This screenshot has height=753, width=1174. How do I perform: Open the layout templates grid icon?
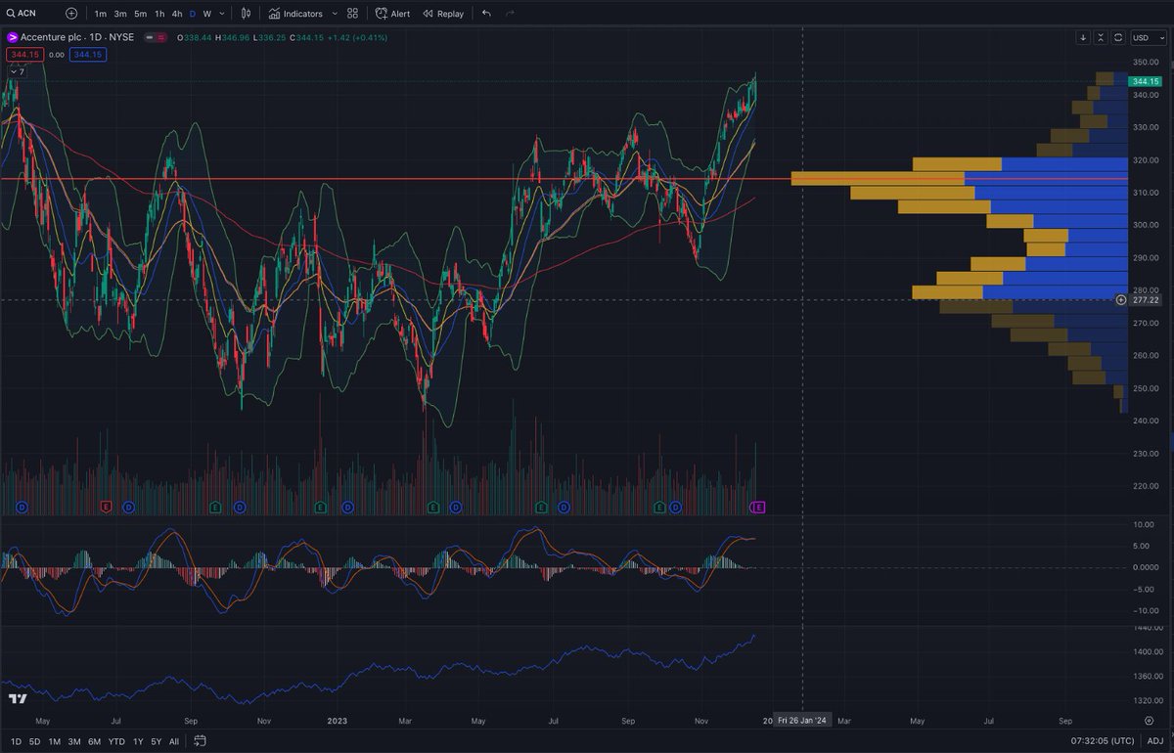[352, 14]
